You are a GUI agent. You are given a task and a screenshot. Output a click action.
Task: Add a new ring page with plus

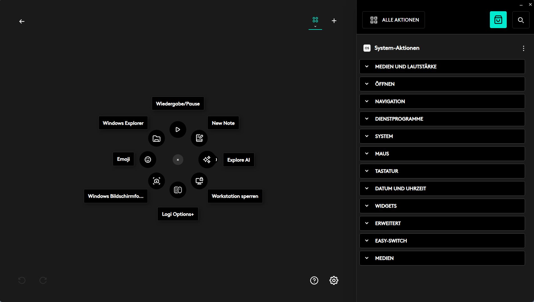click(334, 21)
